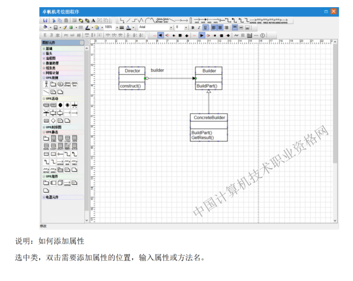The height and width of the screenshot is (281, 353).
Task: Click the curve wave line style icon
Action: 236,35
